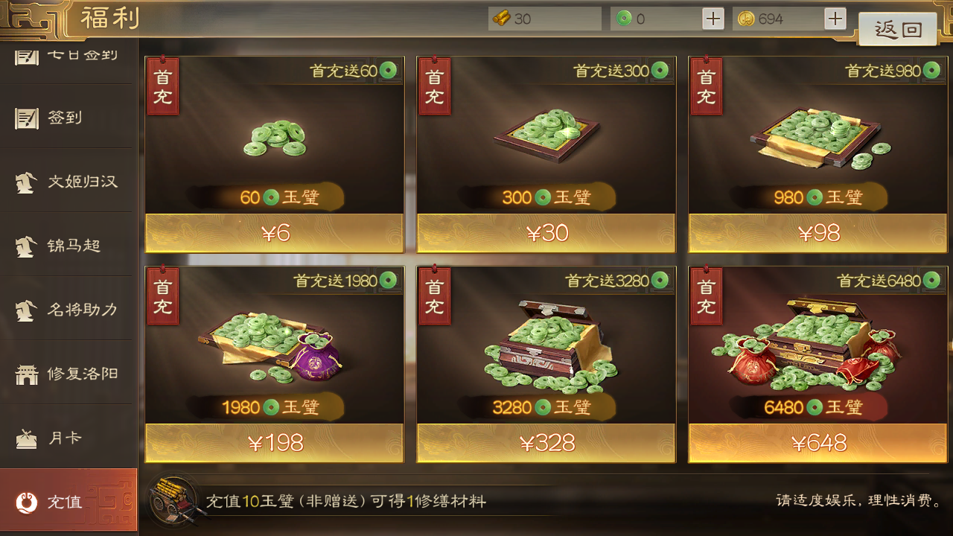
Task: Click the 3280 jade chest image
Action: [x=547, y=345]
